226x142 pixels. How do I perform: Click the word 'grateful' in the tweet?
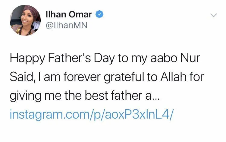119,78
